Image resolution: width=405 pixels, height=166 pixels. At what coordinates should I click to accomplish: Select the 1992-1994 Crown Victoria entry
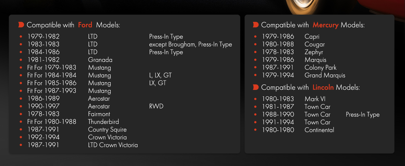(73, 137)
